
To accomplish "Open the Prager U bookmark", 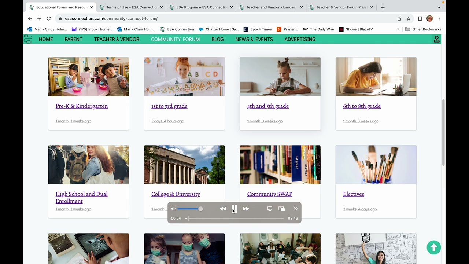I will 287,29.
